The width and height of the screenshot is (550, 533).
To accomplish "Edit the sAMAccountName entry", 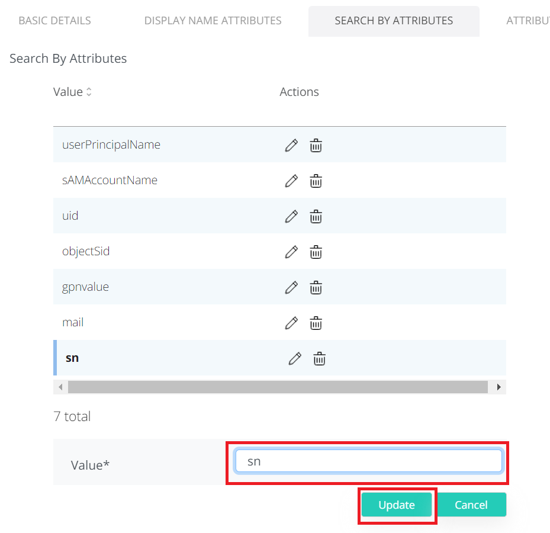I will coord(291,181).
